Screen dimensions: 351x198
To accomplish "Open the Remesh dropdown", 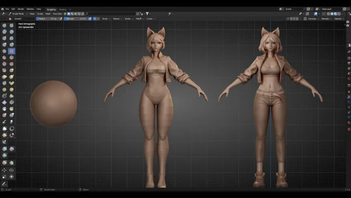I will (x=326, y=19).
